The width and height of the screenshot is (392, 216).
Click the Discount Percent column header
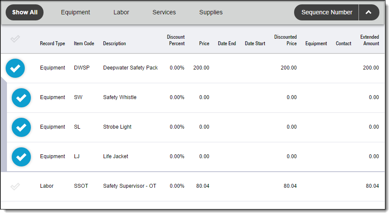coord(176,40)
